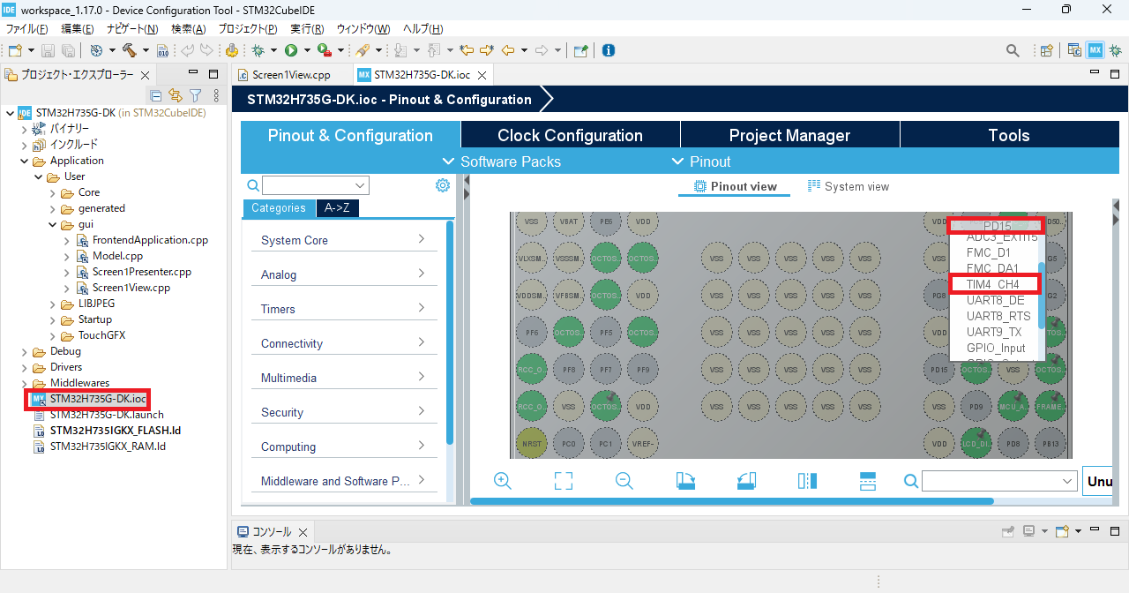Viewport: 1129px width, 593px height.
Task: Expand the Security category
Action: click(343, 412)
